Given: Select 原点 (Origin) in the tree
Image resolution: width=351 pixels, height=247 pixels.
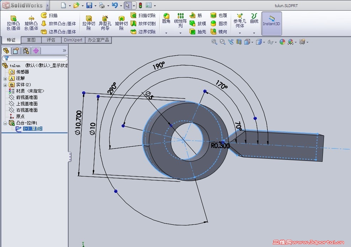Looking at the screenshot, I should (x=17, y=117).
